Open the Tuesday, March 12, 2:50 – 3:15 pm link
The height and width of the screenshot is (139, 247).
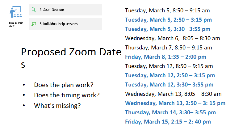click(x=170, y=75)
